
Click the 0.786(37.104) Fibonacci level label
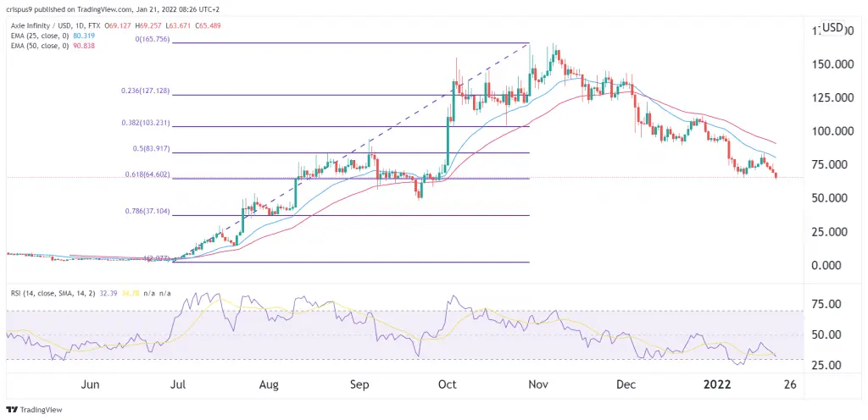[147, 211]
